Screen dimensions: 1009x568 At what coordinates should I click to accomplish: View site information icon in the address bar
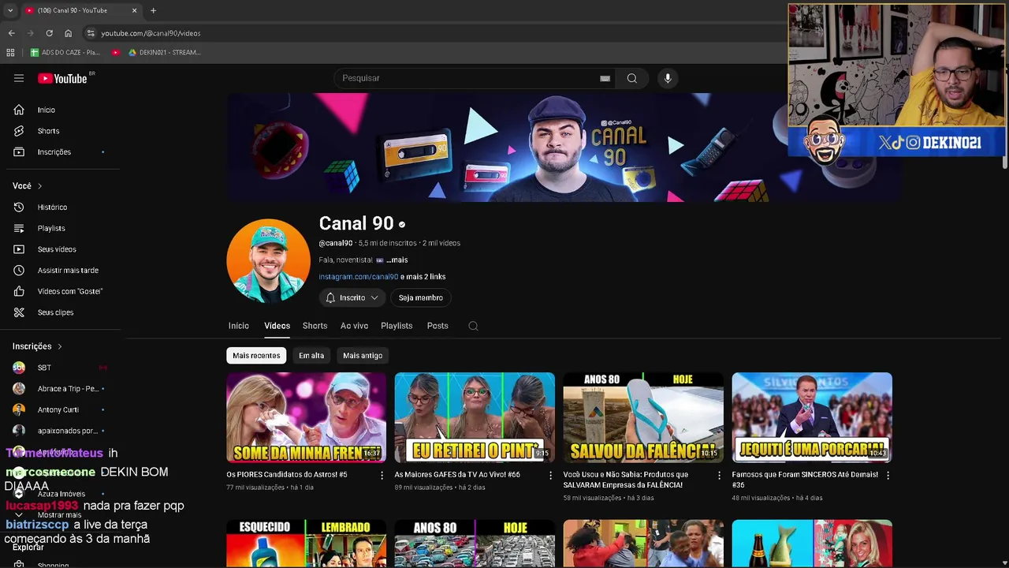point(91,33)
